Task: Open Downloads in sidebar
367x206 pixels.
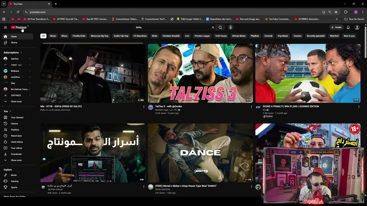Action: coord(17,154)
